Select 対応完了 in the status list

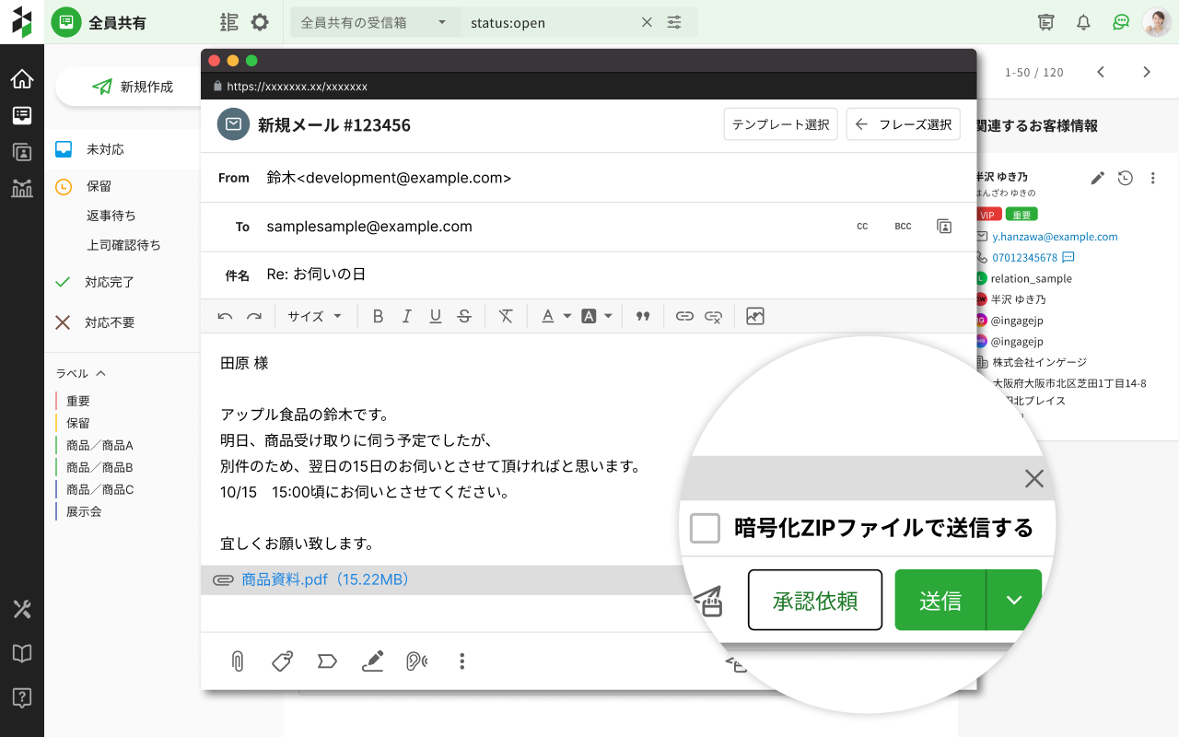coord(110,282)
